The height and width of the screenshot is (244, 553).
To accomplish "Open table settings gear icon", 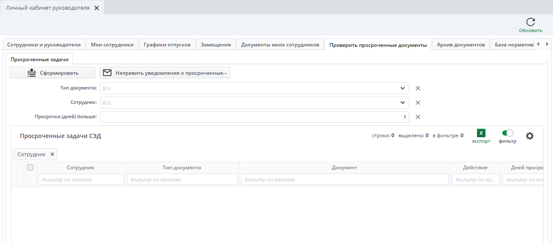I will pos(530,136).
